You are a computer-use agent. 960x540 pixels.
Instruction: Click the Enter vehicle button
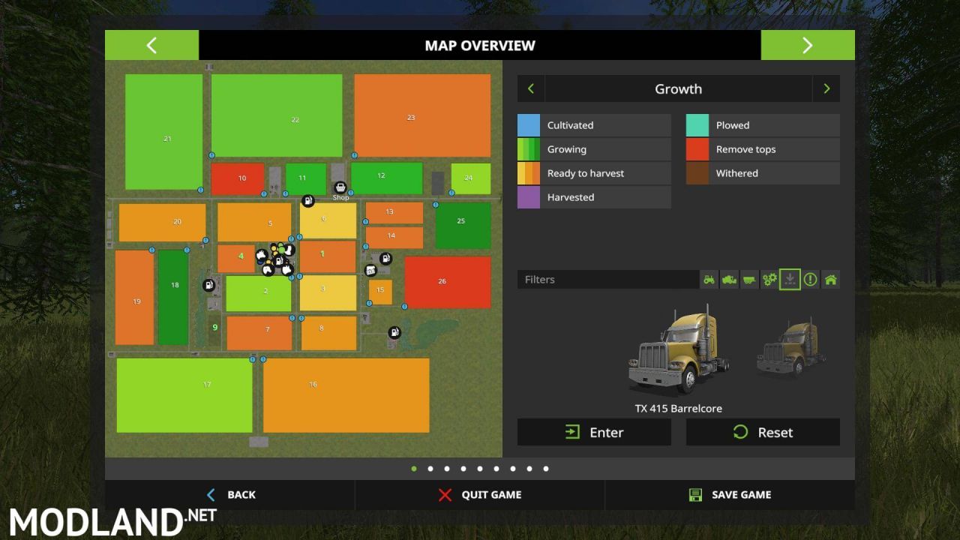pos(594,432)
